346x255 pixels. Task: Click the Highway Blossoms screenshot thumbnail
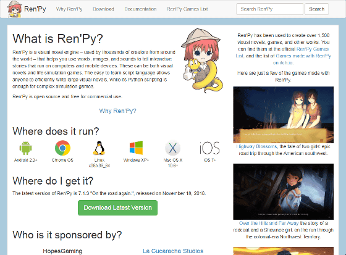point(284,115)
